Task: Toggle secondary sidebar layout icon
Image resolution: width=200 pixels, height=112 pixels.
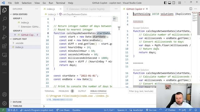Action: (x=174, y=3)
